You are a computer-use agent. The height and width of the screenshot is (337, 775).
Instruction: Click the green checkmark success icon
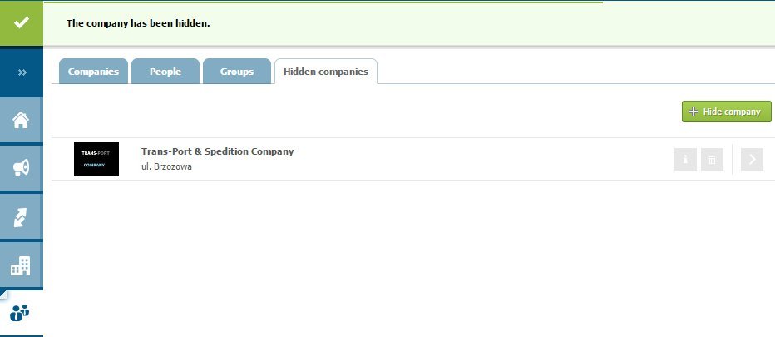click(22, 22)
